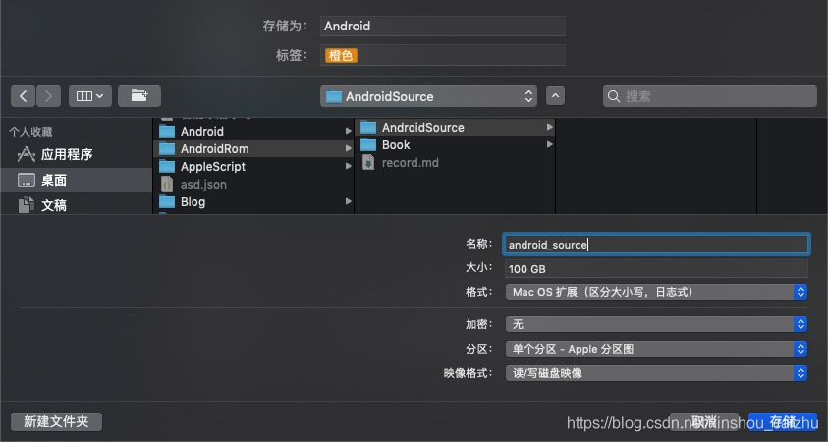Open the 分区 dropdown 单个分区

(x=656, y=349)
